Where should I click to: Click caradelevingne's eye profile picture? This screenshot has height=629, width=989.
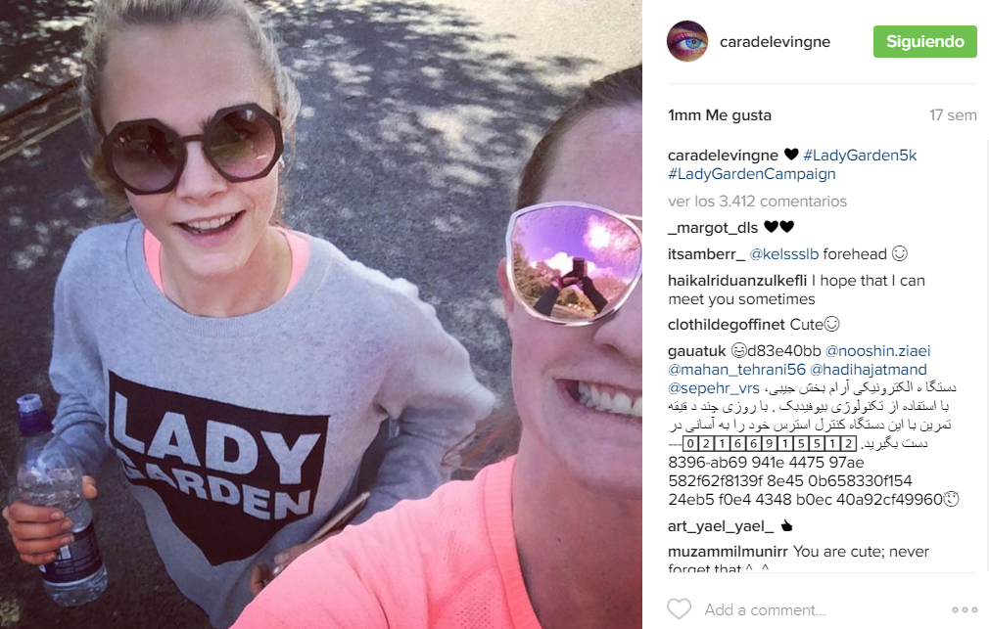pyautogui.click(x=687, y=41)
